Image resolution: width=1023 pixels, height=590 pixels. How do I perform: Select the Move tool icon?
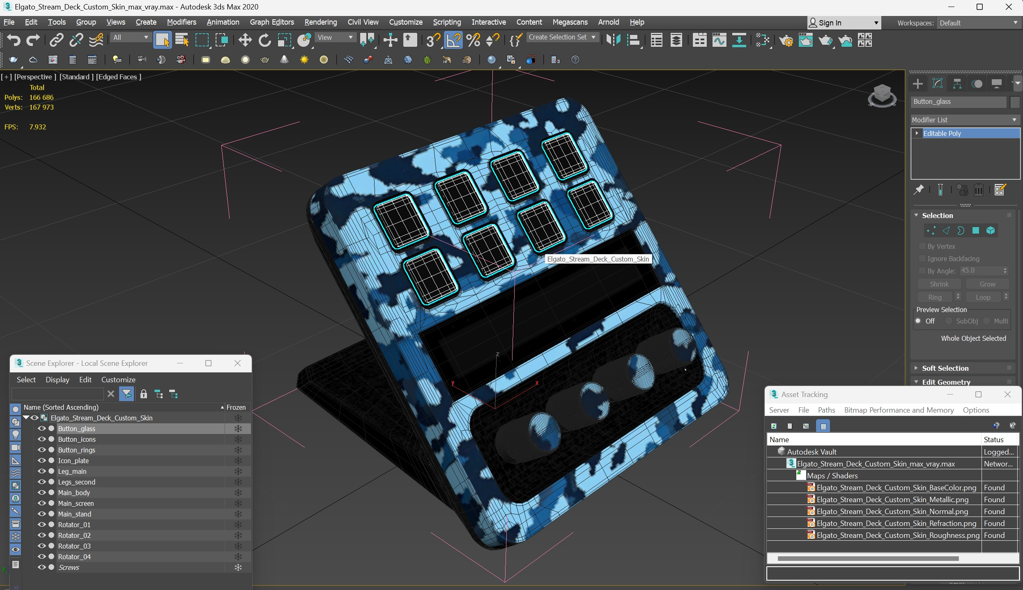[245, 40]
